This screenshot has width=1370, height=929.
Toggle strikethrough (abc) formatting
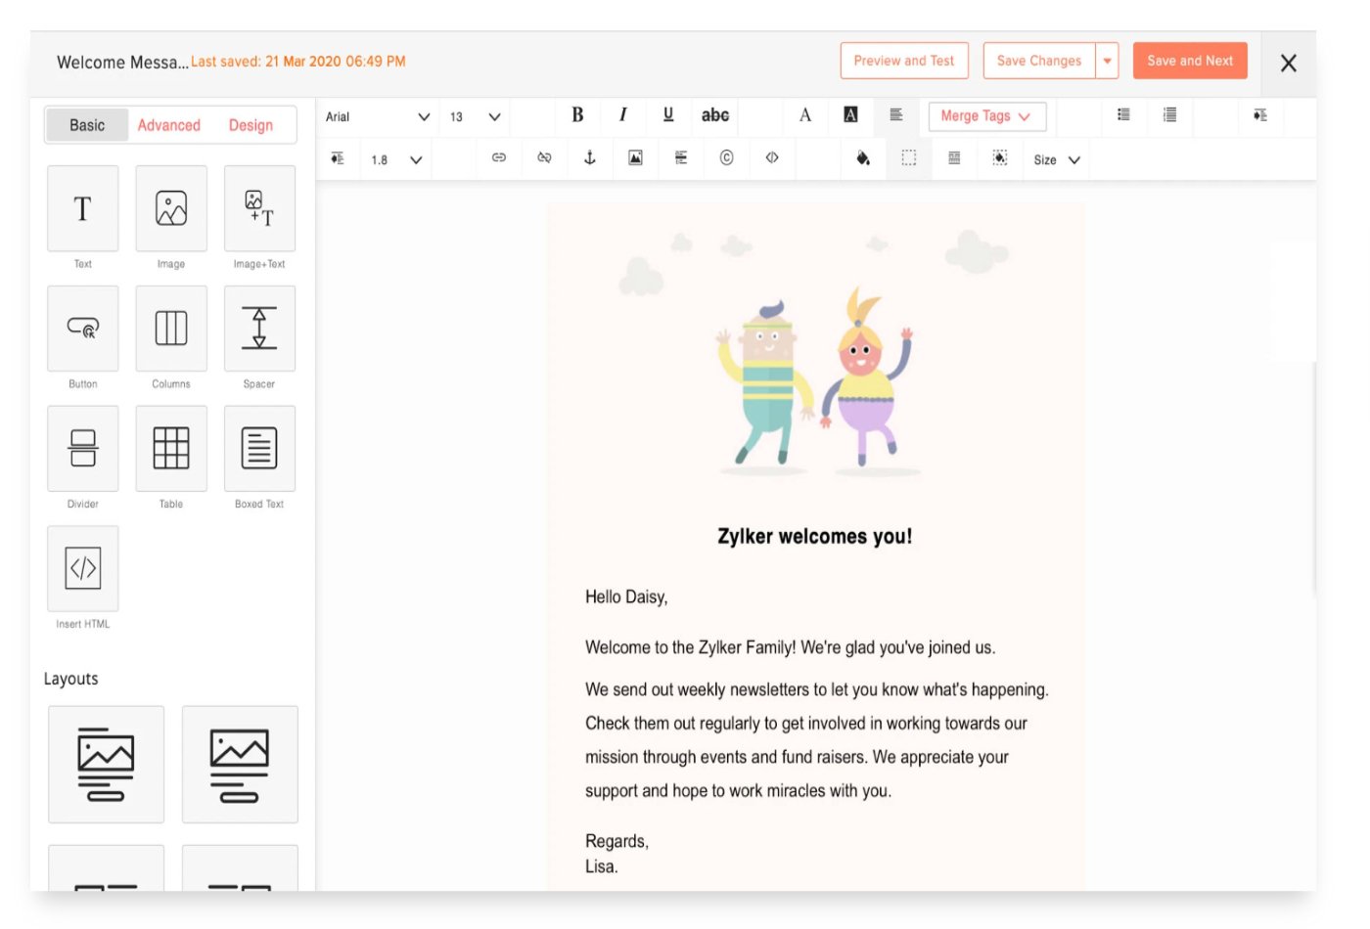(715, 115)
